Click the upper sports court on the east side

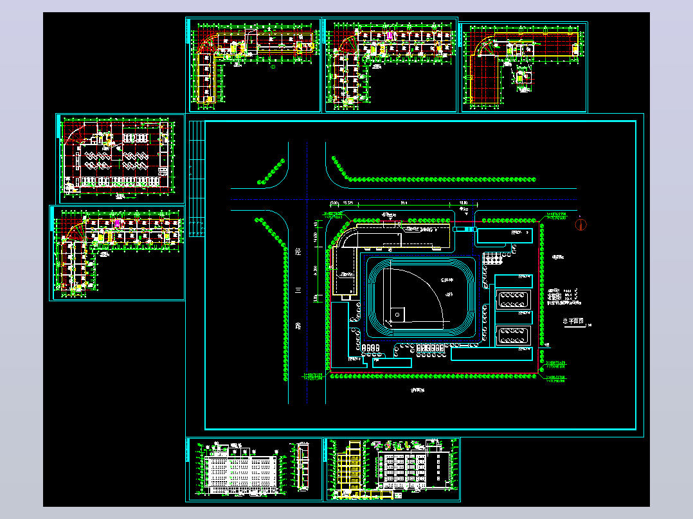pyautogui.click(x=513, y=300)
